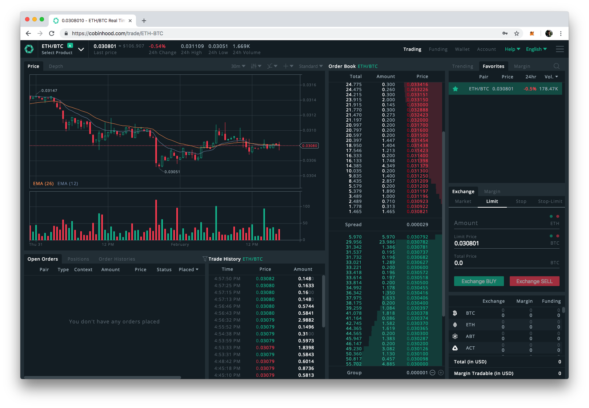Click the ETH coin icon in balances

(455, 325)
